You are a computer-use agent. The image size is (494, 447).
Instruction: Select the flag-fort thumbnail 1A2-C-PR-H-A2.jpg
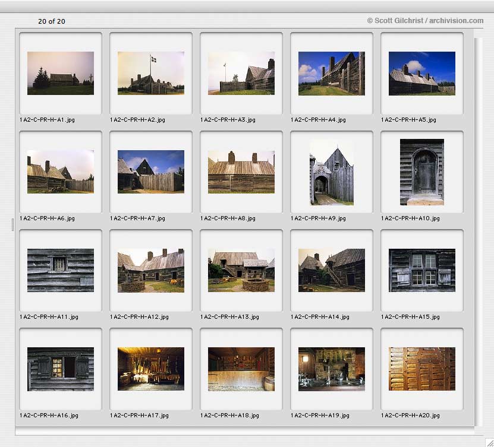click(x=151, y=73)
